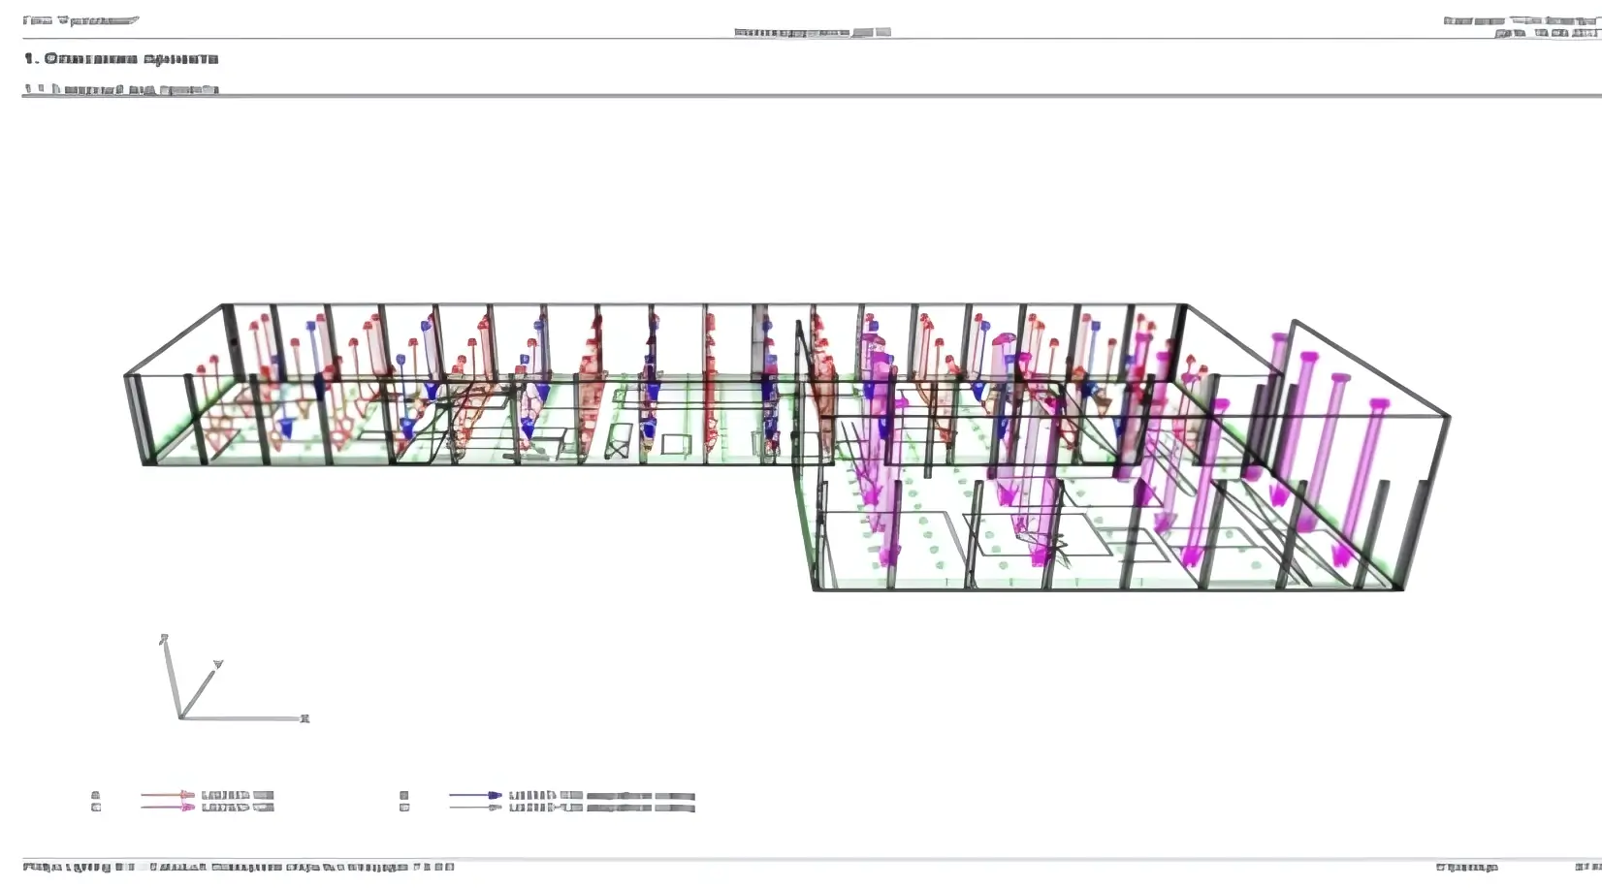Click the gray arrow legend symbol
This screenshot has height=888, width=1602.
click(475, 807)
